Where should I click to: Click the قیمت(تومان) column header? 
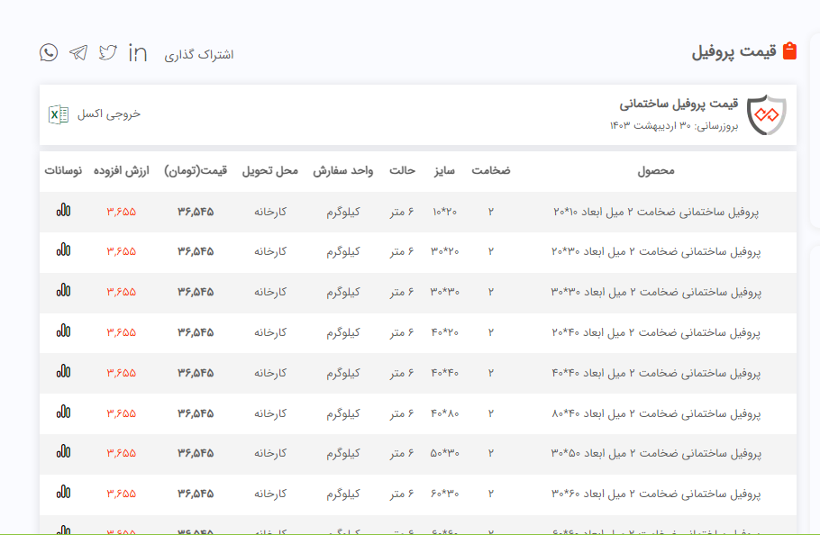(x=196, y=170)
